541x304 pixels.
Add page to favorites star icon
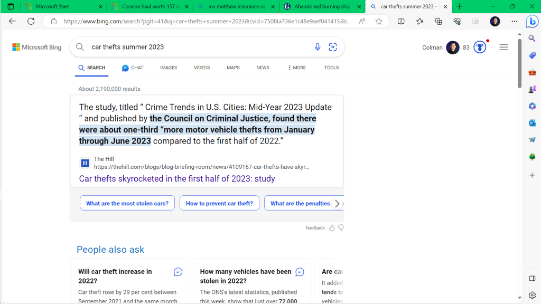point(379,21)
